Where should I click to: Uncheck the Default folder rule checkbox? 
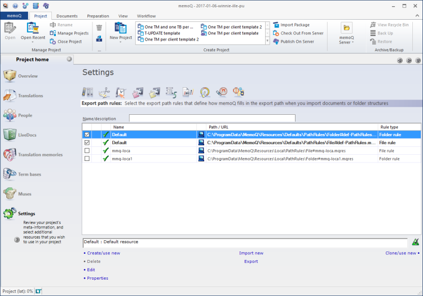87,135
